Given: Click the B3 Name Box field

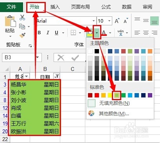Looking at the screenshot, I should [x=19, y=57].
